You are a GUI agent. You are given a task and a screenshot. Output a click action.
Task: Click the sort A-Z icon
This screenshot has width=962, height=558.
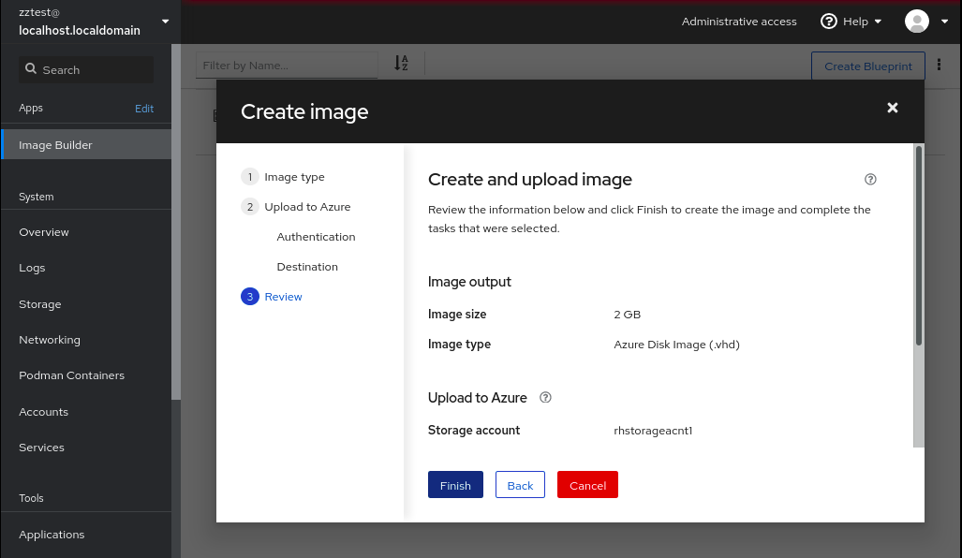(x=401, y=64)
